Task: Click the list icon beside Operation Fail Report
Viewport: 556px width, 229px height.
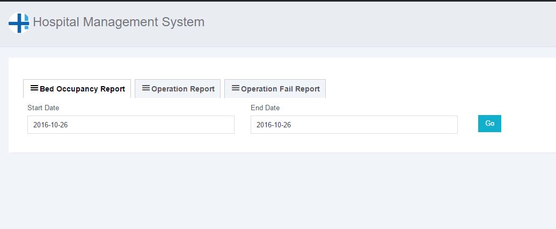Action: click(235, 88)
